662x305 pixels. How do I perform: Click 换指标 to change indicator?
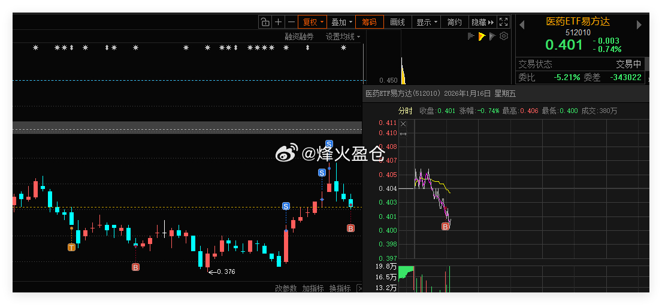[340, 288]
